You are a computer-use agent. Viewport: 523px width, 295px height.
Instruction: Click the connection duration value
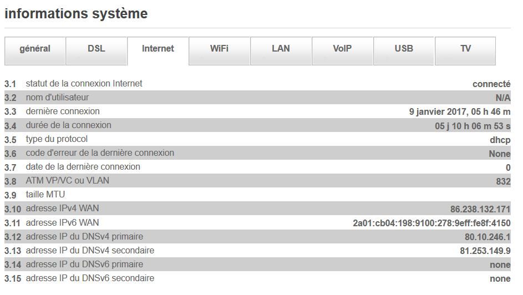click(473, 126)
